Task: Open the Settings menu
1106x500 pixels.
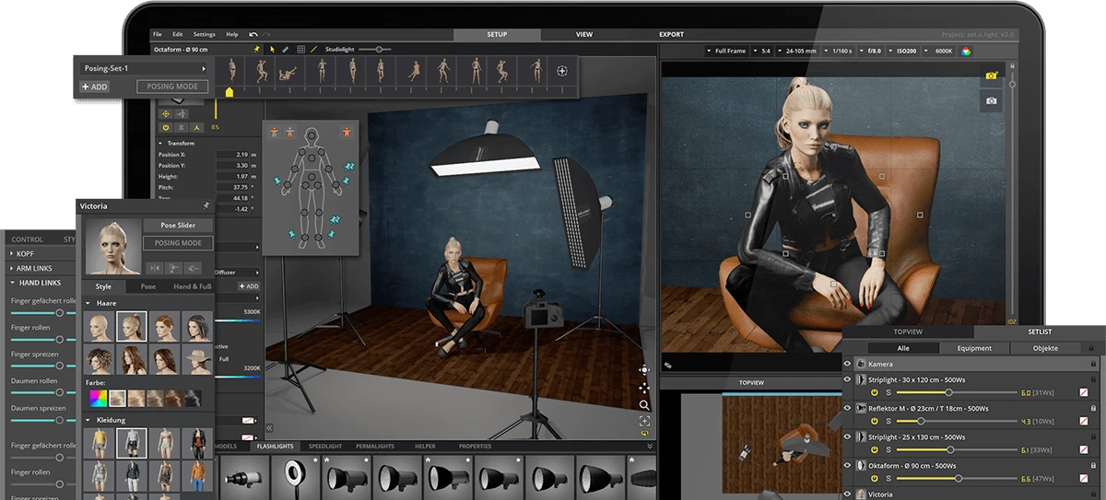Action: (x=205, y=34)
